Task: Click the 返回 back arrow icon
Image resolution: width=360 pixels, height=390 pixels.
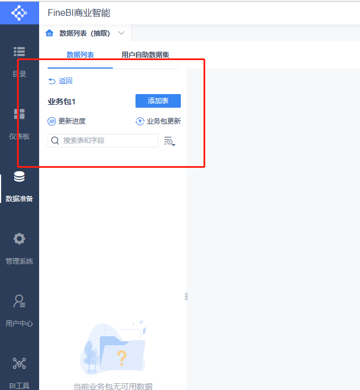Action: point(52,81)
